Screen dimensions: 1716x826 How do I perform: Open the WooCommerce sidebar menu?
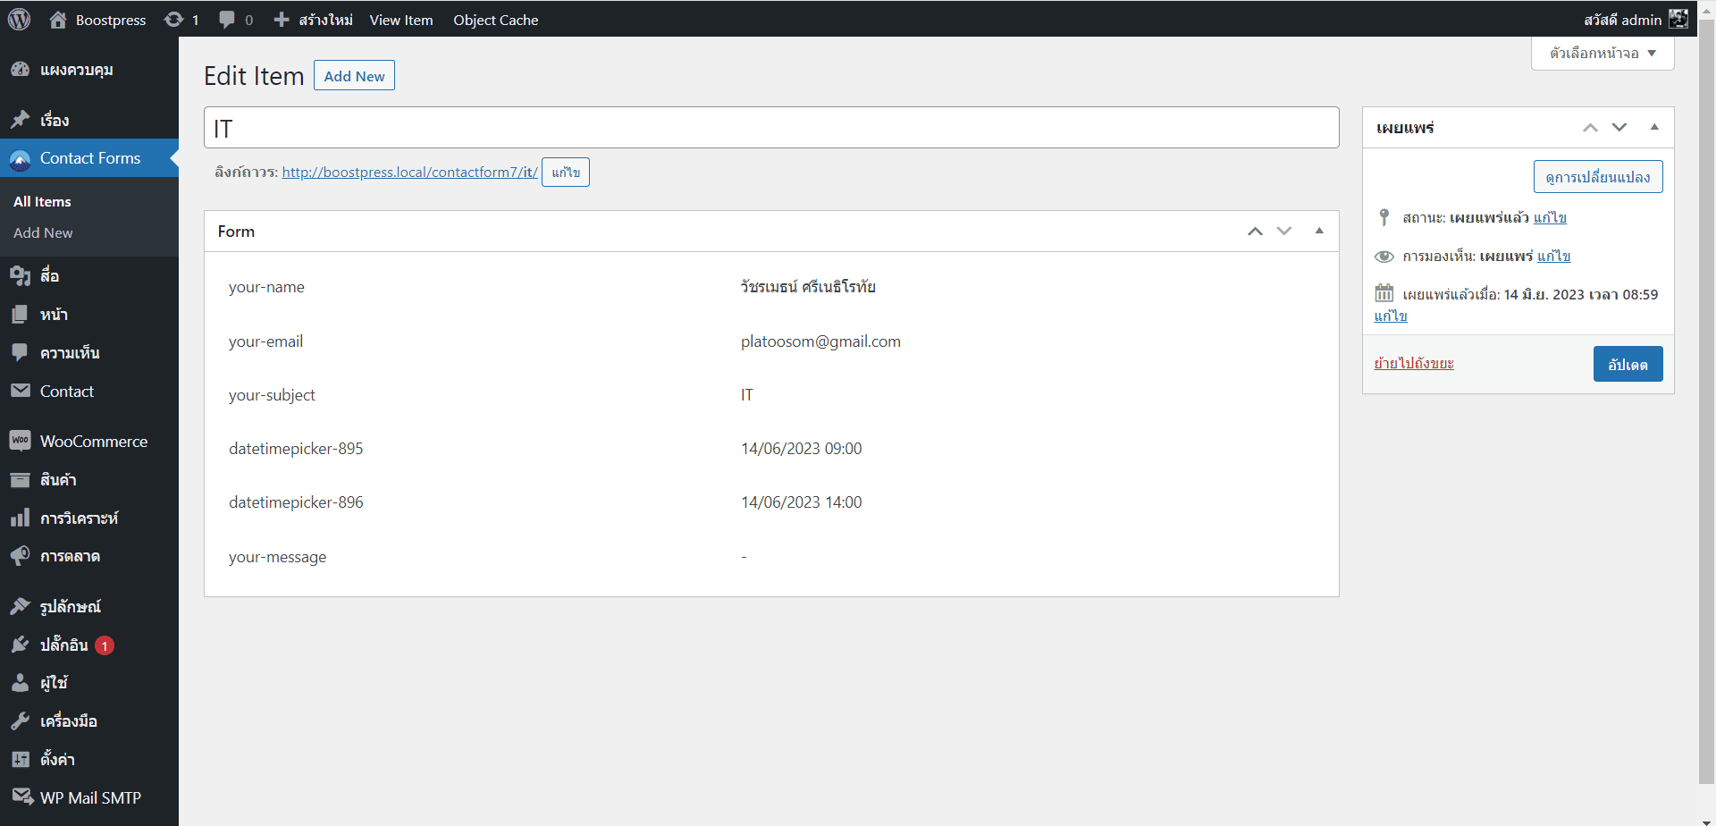93,442
